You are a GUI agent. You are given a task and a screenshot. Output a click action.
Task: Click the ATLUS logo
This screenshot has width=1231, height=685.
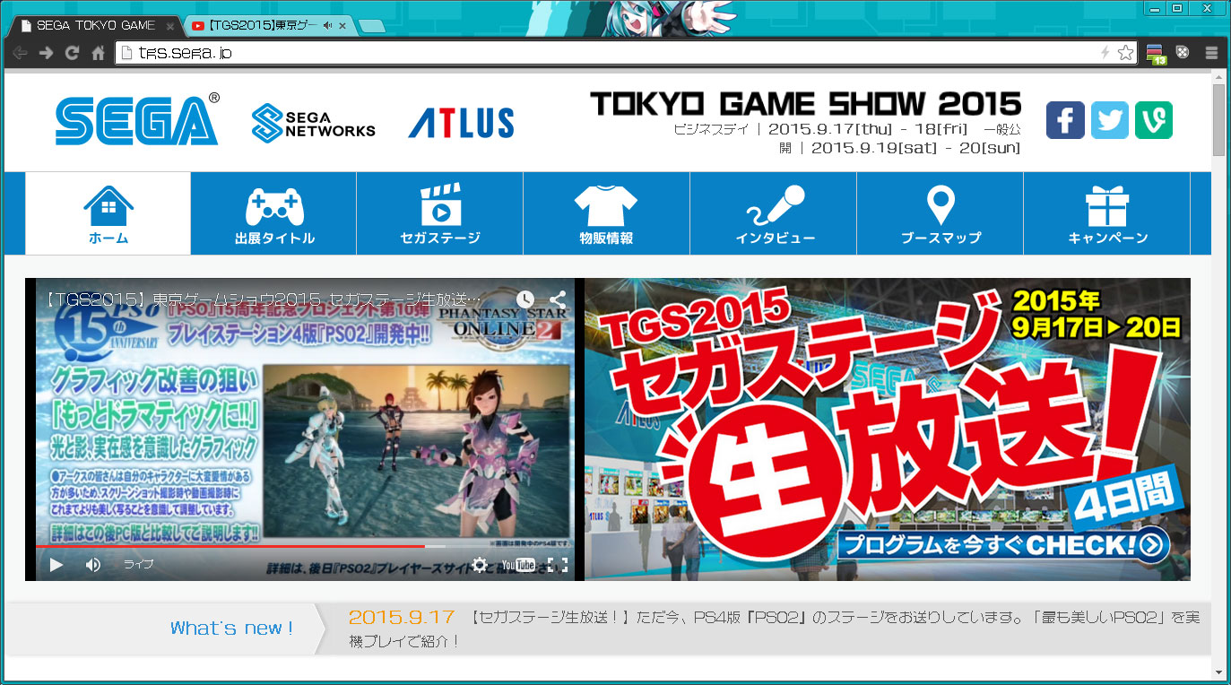(x=461, y=123)
